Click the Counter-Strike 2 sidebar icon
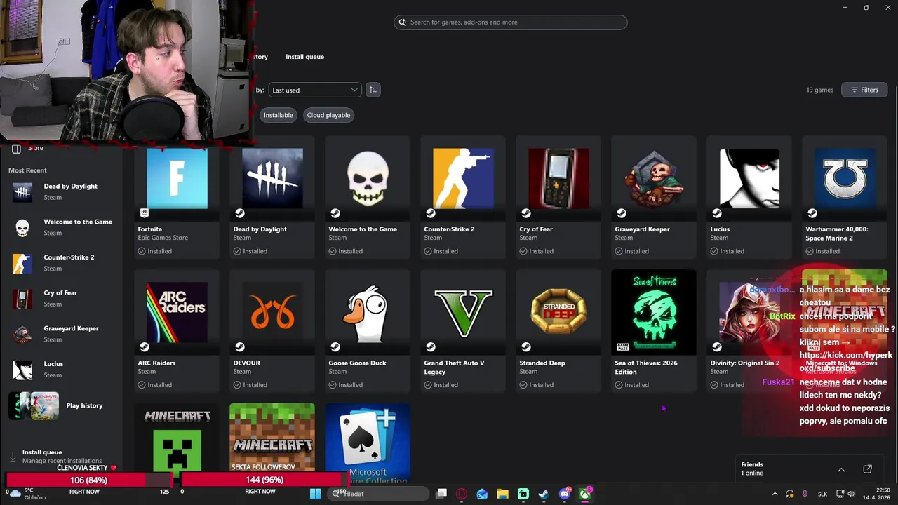 tap(22, 263)
